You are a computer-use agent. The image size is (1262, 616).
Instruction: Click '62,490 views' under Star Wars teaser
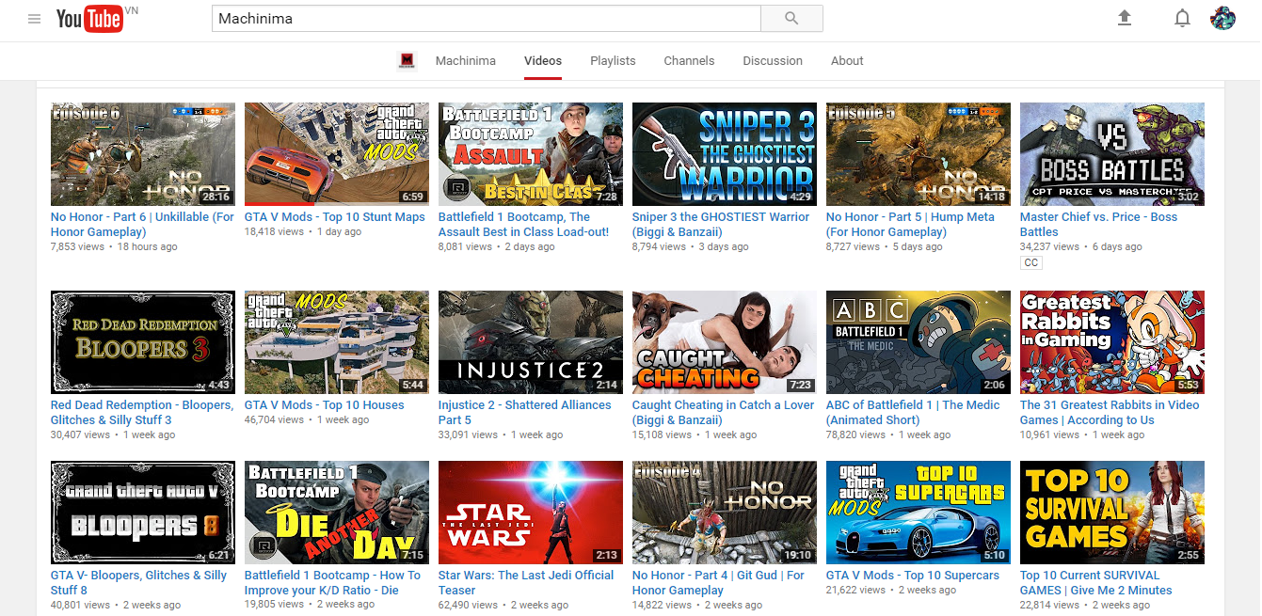(x=468, y=605)
